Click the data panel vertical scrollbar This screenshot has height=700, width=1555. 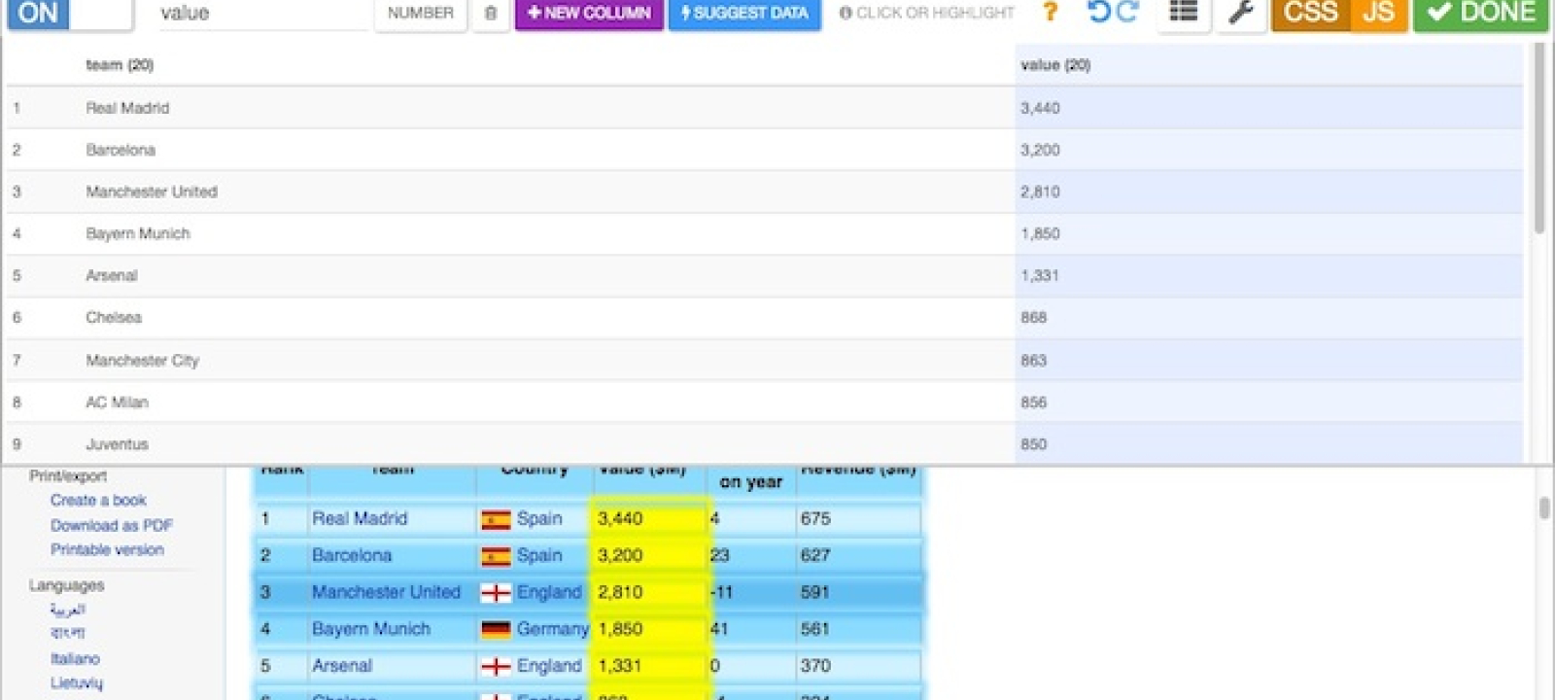[x=1538, y=136]
